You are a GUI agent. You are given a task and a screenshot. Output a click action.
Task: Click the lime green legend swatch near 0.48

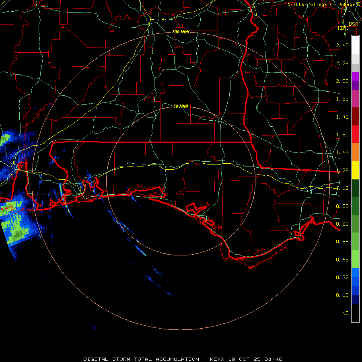pyautogui.click(x=355, y=259)
